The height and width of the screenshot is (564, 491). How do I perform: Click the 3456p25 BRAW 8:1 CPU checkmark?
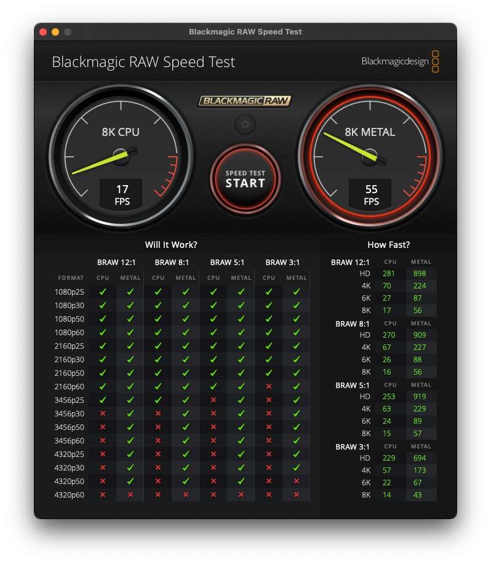tap(158, 400)
